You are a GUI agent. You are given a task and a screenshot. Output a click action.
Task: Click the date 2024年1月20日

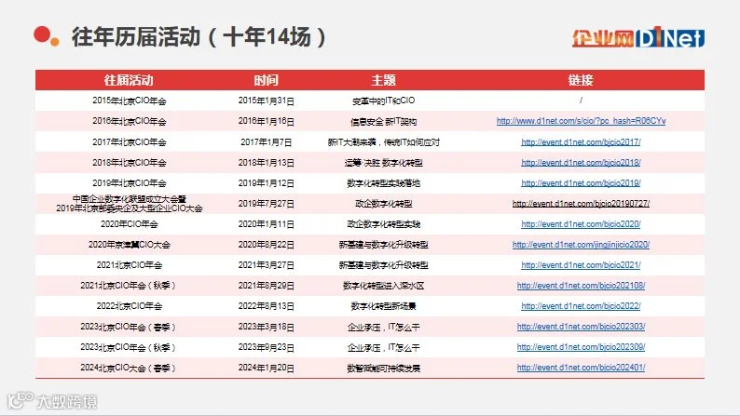(x=267, y=368)
